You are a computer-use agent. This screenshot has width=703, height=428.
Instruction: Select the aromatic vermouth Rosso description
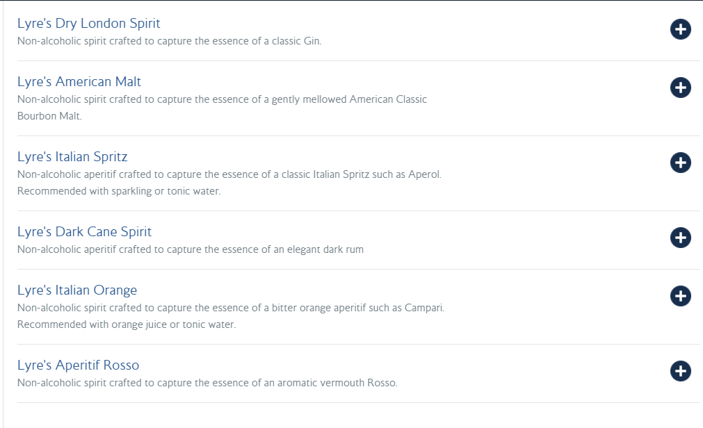pyautogui.click(x=207, y=383)
